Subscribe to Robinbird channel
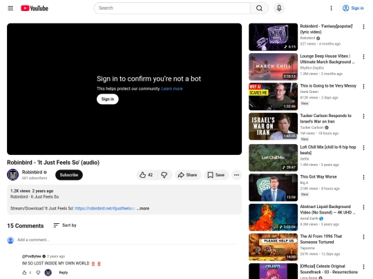Viewport: 373px width, 279px height. pos(69,175)
